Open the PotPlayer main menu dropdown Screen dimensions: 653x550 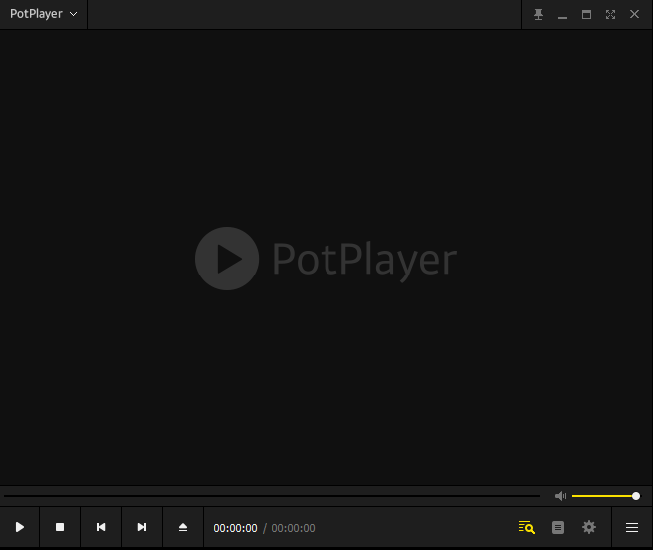click(43, 14)
